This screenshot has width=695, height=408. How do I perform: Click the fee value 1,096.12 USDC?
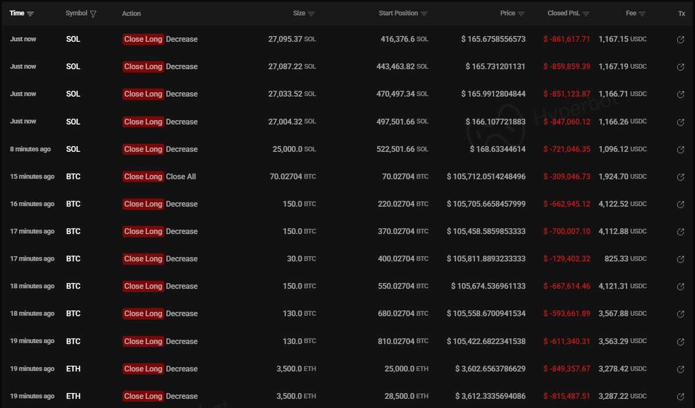pos(623,149)
